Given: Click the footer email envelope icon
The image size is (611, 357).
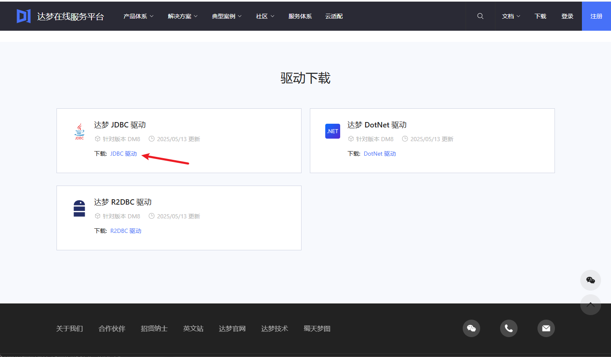Looking at the screenshot, I should tap(546, 328).
